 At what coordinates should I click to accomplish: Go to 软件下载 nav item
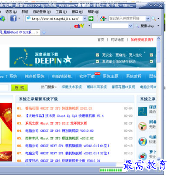87,76
